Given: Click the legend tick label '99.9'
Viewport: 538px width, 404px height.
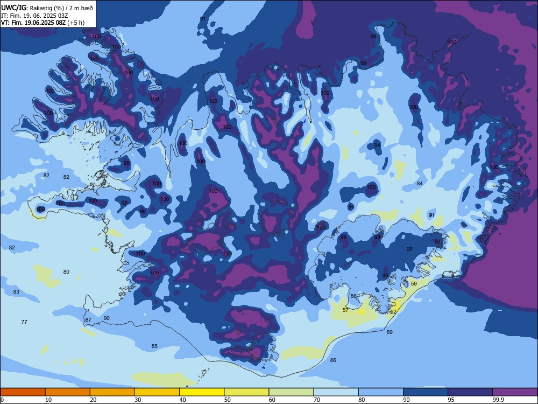Looking at the screenshot, I should coord(498,400).
